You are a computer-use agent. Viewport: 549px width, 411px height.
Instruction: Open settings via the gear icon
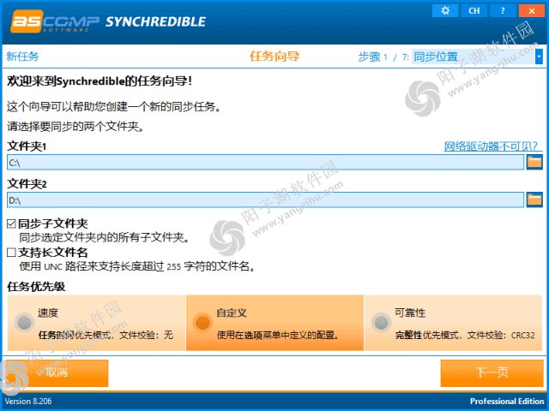445,11
